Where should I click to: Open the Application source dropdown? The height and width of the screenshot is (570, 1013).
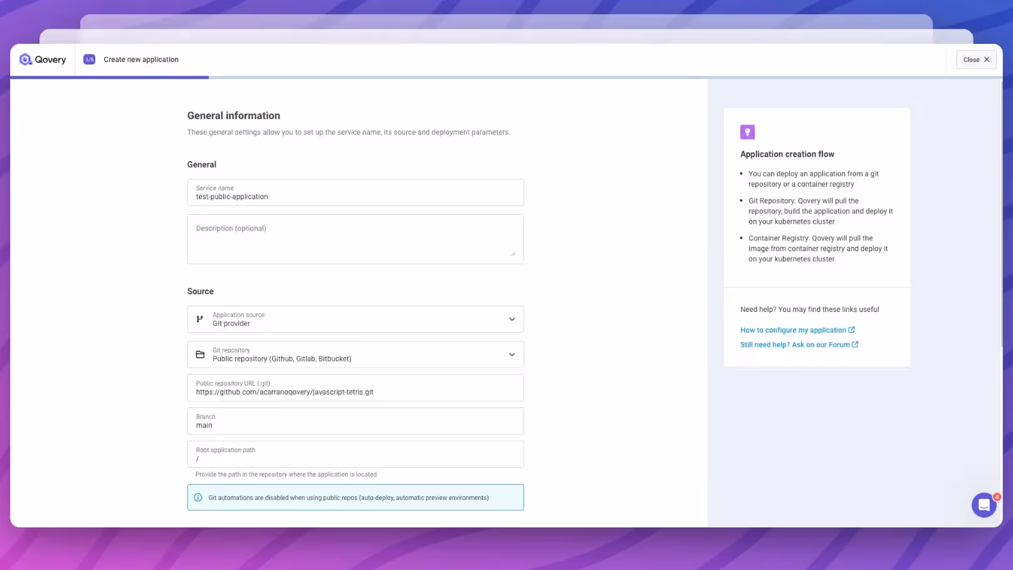[355, 319]
